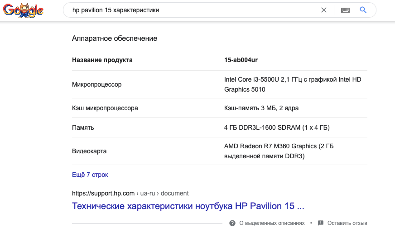Select the 'Кэш микропроцессора' row label

click(x=105, y=108)
